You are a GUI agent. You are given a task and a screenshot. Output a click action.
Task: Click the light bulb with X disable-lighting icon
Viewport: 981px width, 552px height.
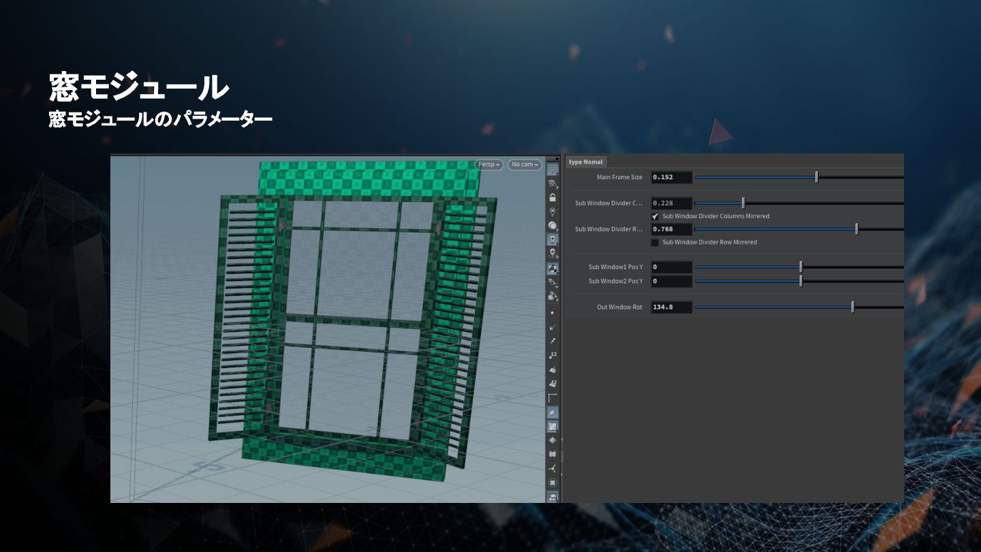pos(552,212)
